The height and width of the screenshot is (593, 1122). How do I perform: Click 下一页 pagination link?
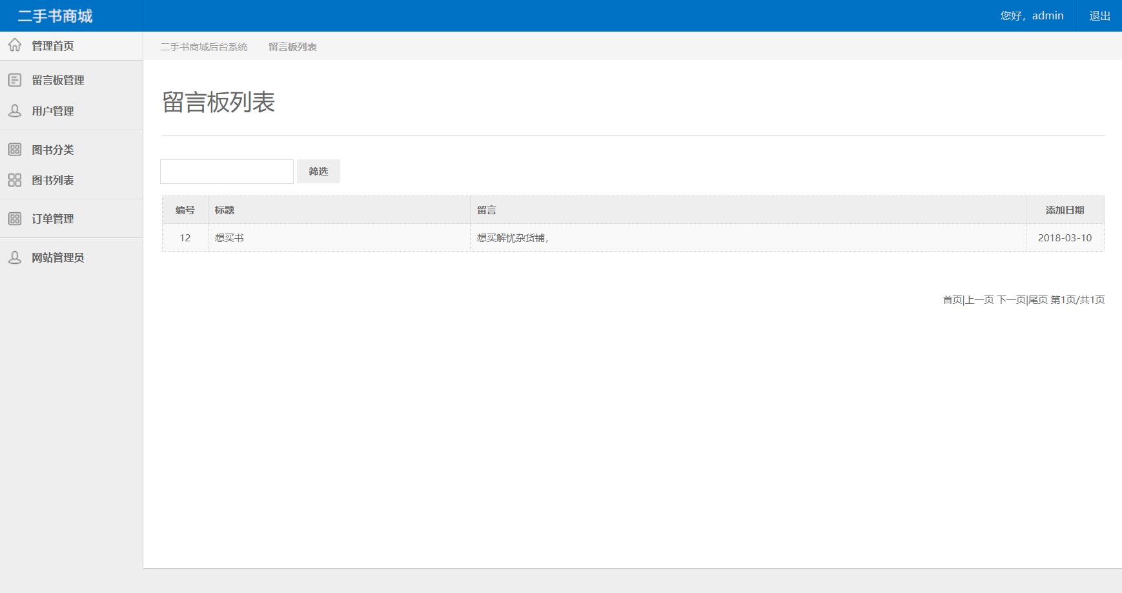1011,299
